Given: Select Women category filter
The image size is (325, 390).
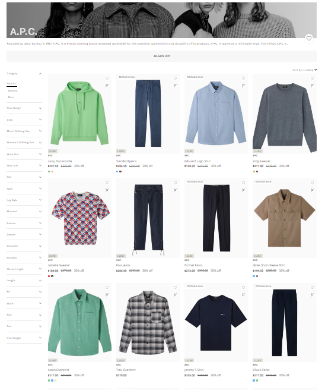Looking at the screenshot, I should [x=12, y=91].
